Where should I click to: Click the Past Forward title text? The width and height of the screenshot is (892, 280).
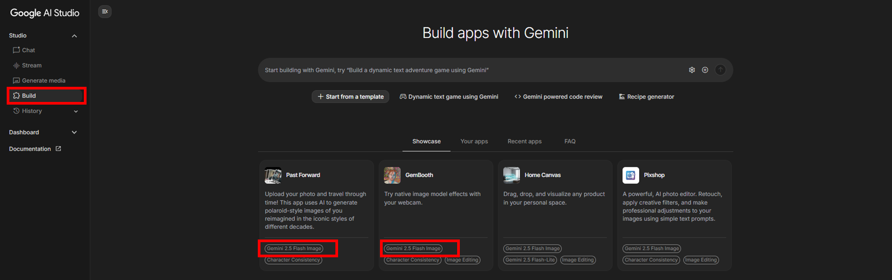[x=303, y=175]
